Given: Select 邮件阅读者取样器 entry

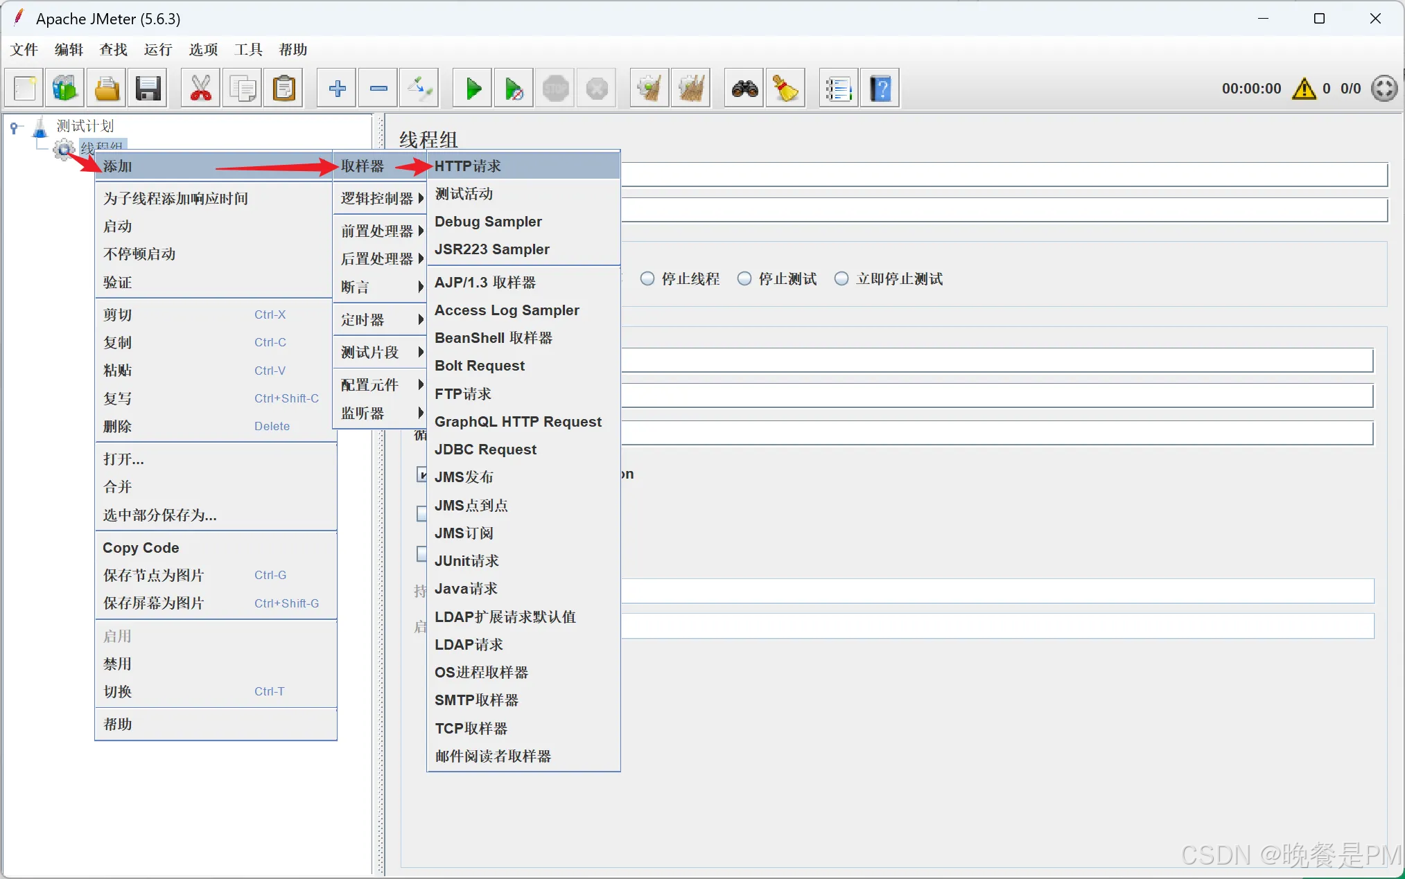Looking at the screenshot, I should click(523, 756).
